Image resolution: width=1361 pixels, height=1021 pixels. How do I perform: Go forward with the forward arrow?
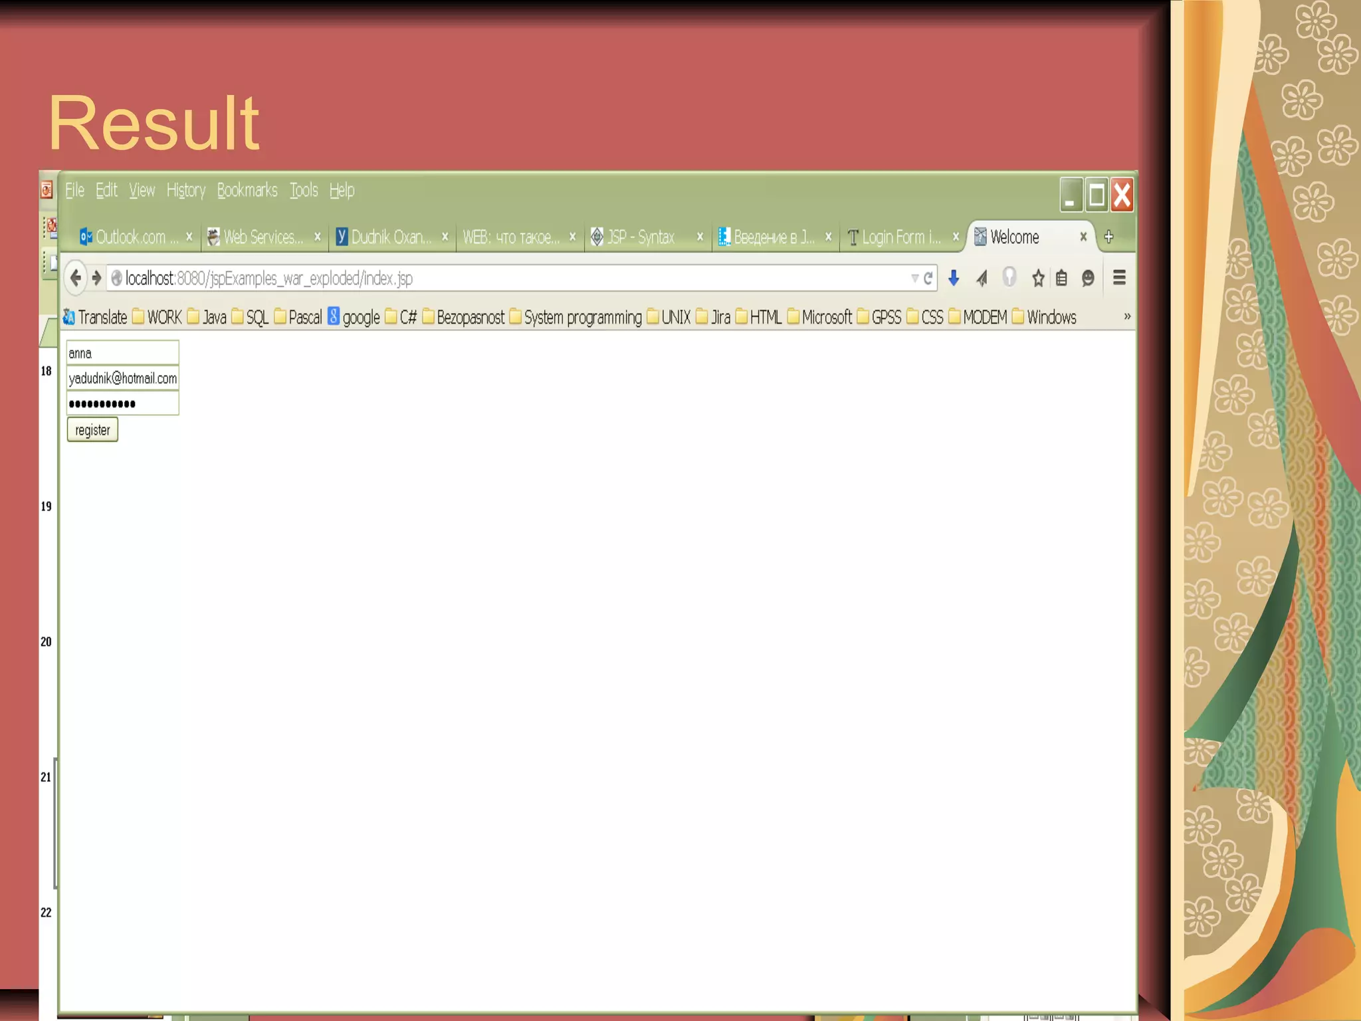pos(97,278)
